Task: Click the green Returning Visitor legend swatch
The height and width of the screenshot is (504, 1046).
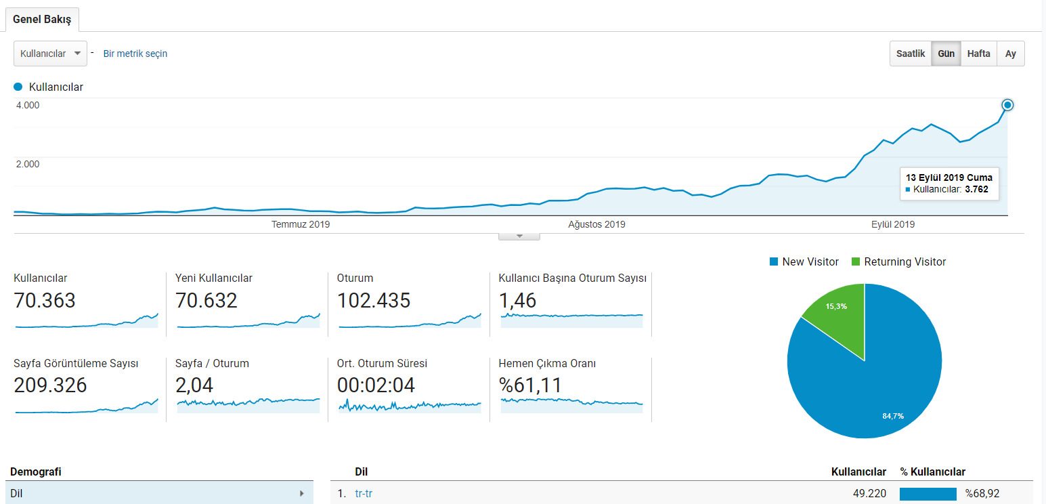Action: click(x=856, y=262)
